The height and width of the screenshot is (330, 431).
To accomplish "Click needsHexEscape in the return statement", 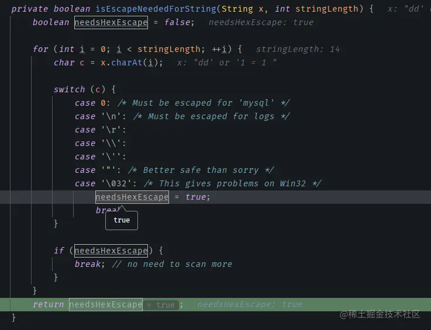I will (x=106, y=304).
